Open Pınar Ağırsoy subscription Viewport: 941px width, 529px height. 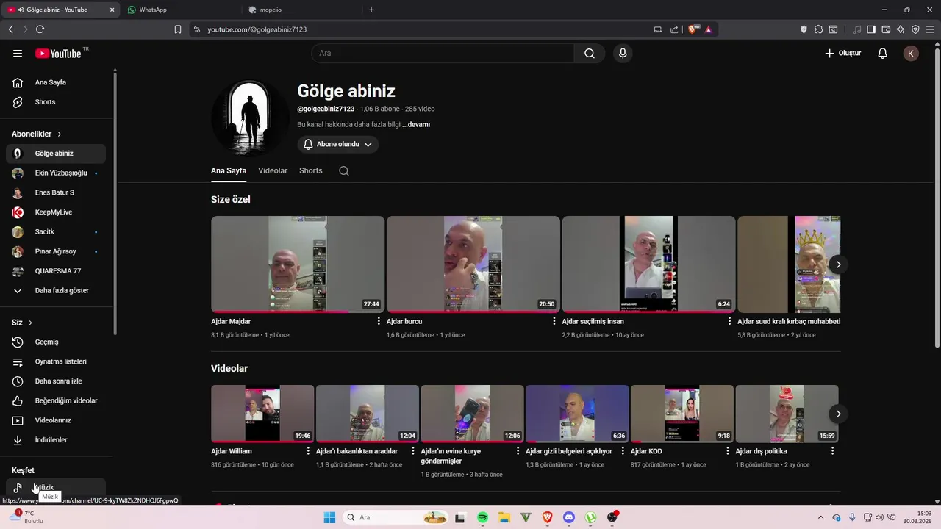pos(56,251)
